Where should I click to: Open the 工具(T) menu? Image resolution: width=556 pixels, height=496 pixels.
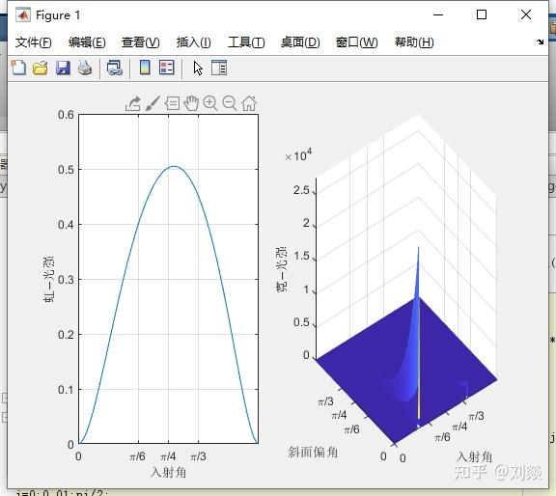[x=246, y=42]
